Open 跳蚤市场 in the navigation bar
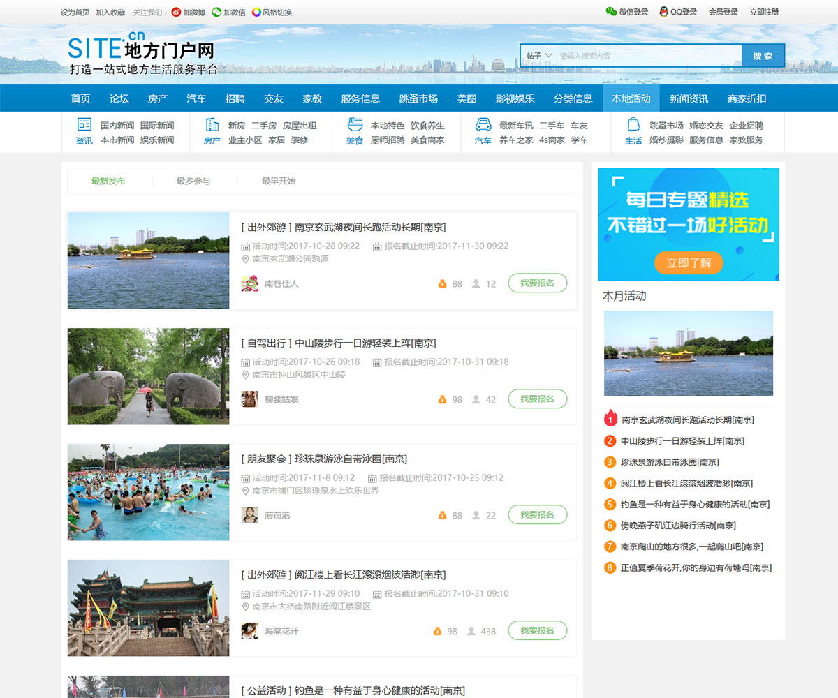Screen dimensions: 838x698 [418, 98]
